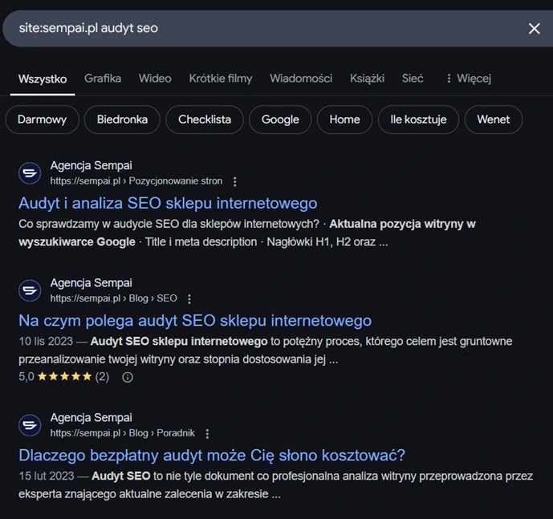Click the Sempai favicon of the Na czym polega result
Screen dimensions: 553x519
pos(30,290)
